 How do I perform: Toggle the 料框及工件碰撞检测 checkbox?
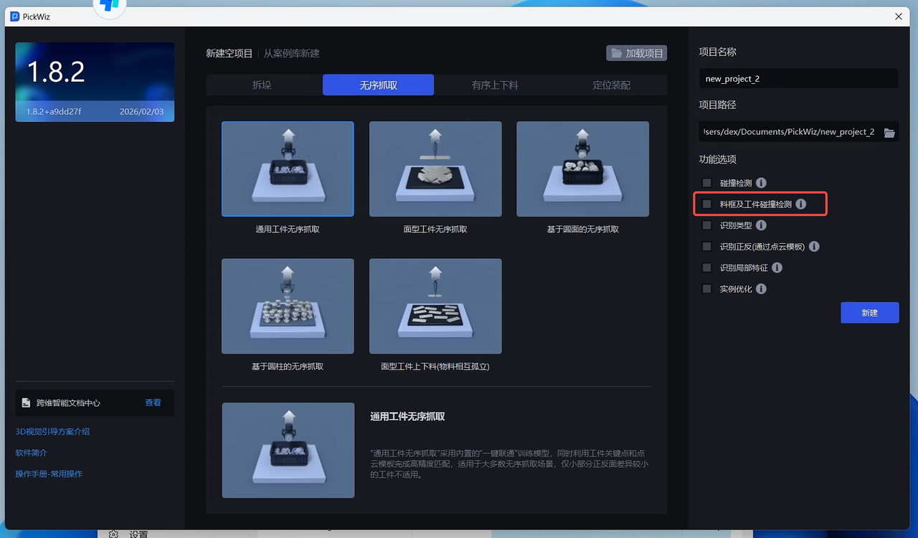[707, 204]
